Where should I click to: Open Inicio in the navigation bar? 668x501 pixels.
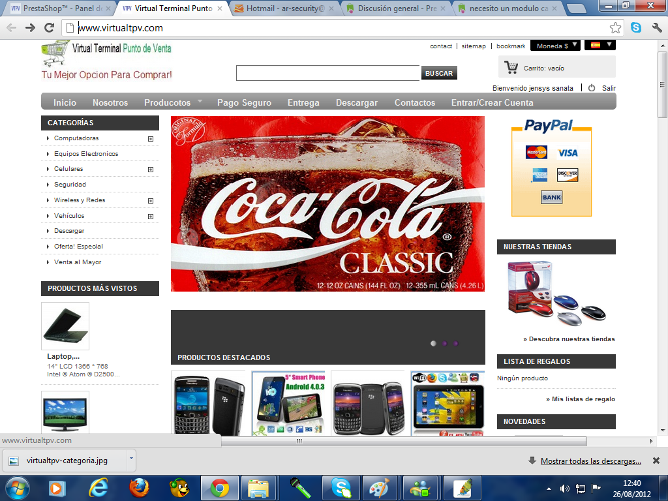click(x=65, y=102)
